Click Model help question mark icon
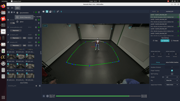Viewport: 180px width, 101px height. [163, 77]
